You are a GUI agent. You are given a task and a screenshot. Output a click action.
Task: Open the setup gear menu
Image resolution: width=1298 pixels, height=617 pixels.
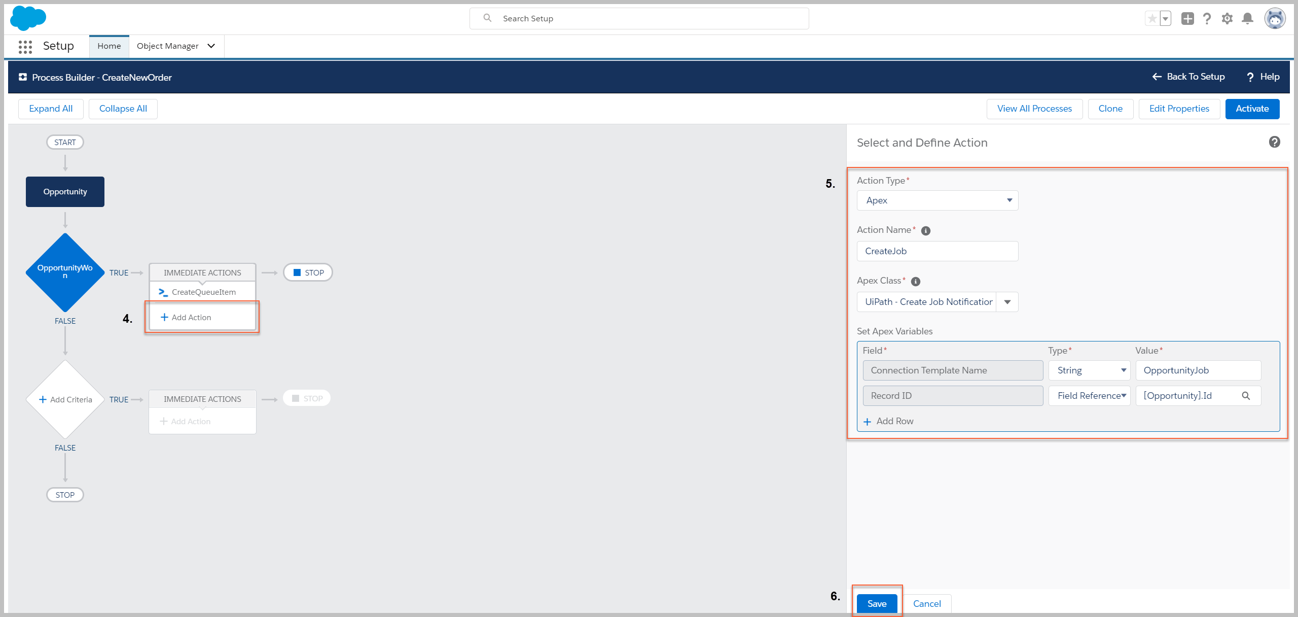pyautogui.click(x=1227, y=19)
